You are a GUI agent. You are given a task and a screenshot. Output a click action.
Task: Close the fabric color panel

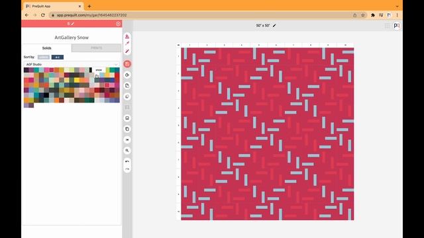click(x=118, y=24)
